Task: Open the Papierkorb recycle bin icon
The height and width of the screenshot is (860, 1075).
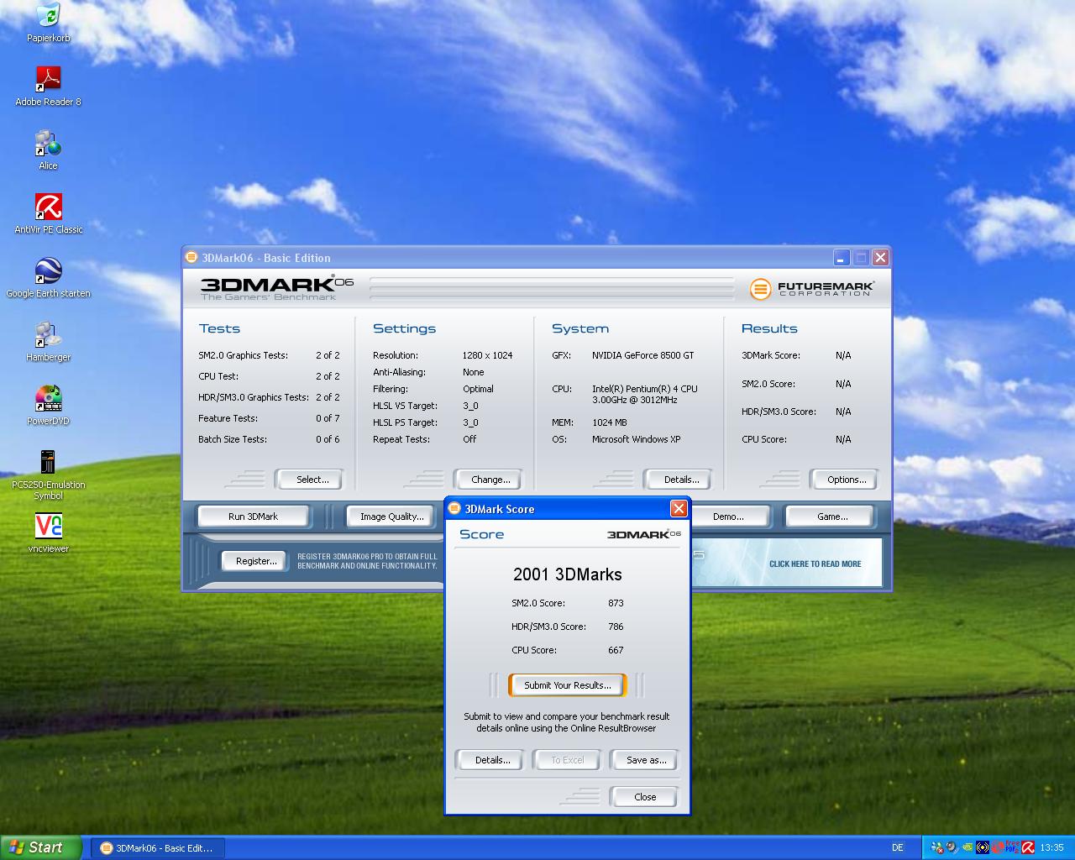Action: (48, 24)
